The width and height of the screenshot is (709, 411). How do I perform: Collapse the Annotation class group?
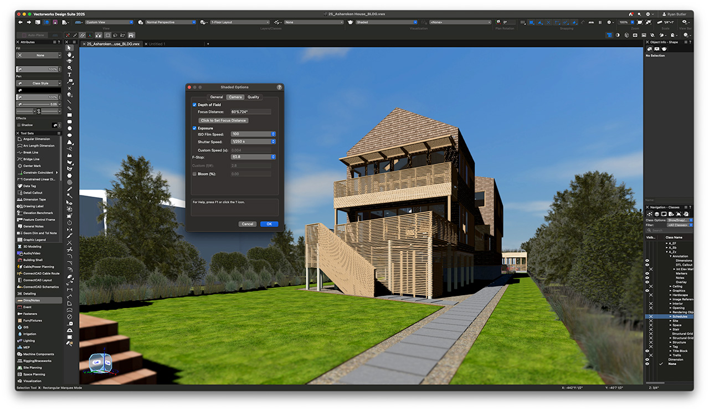pos(671,256)
